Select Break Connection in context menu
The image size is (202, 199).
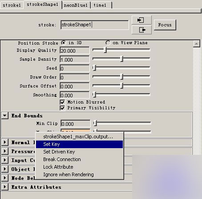coord(79,159)
